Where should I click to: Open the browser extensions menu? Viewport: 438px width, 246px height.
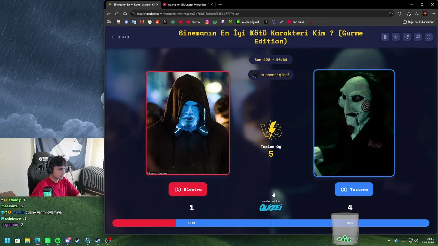(x=399, y=14)
